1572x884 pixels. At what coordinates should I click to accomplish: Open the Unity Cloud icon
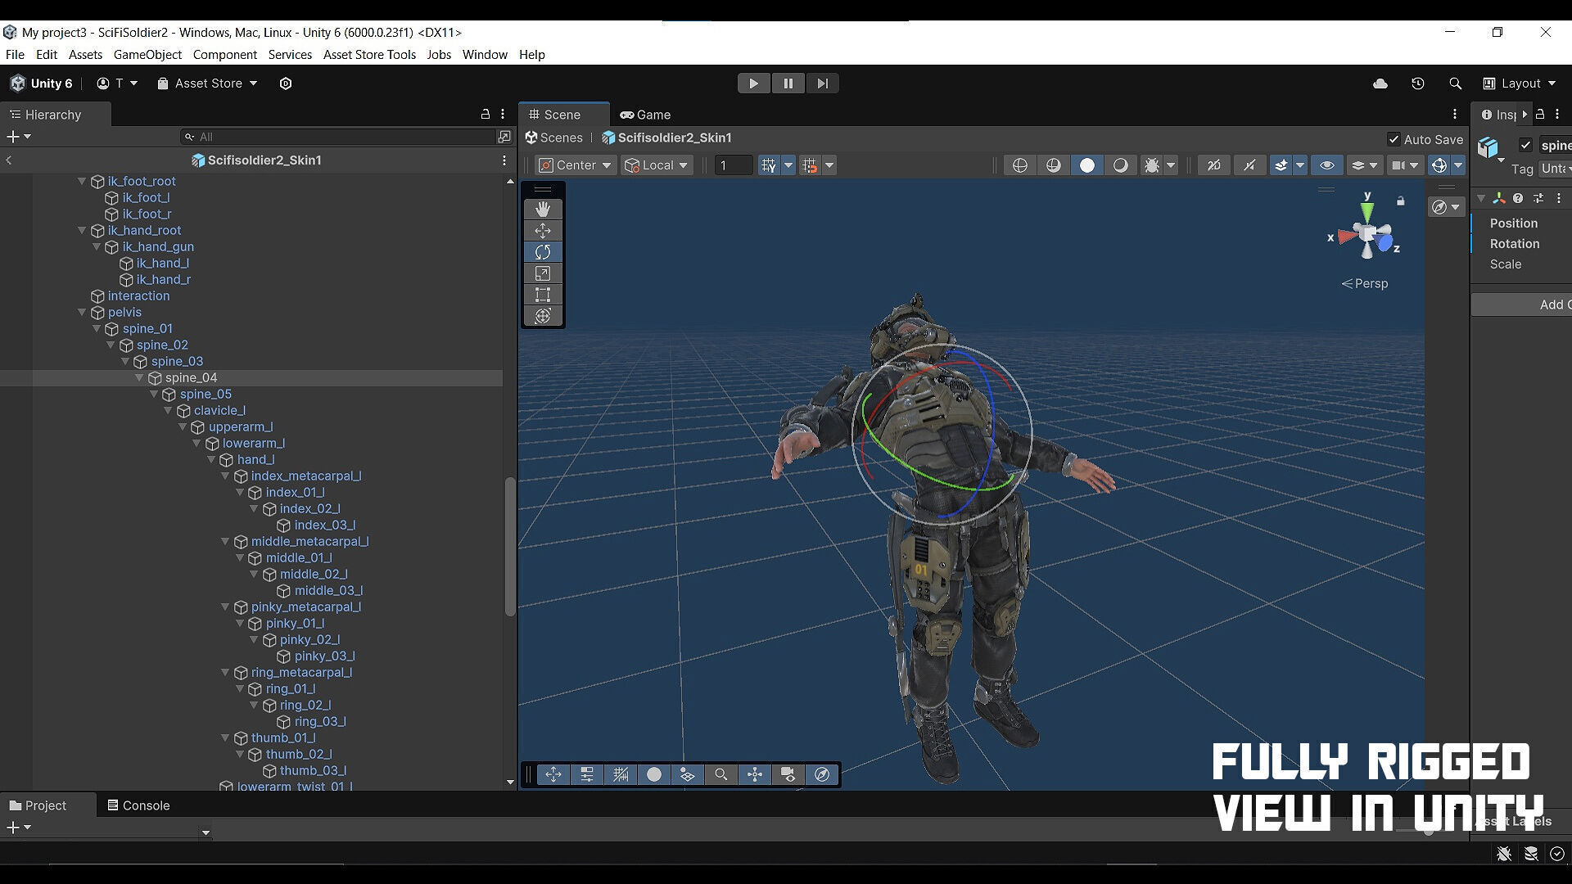coord(1380,83)
